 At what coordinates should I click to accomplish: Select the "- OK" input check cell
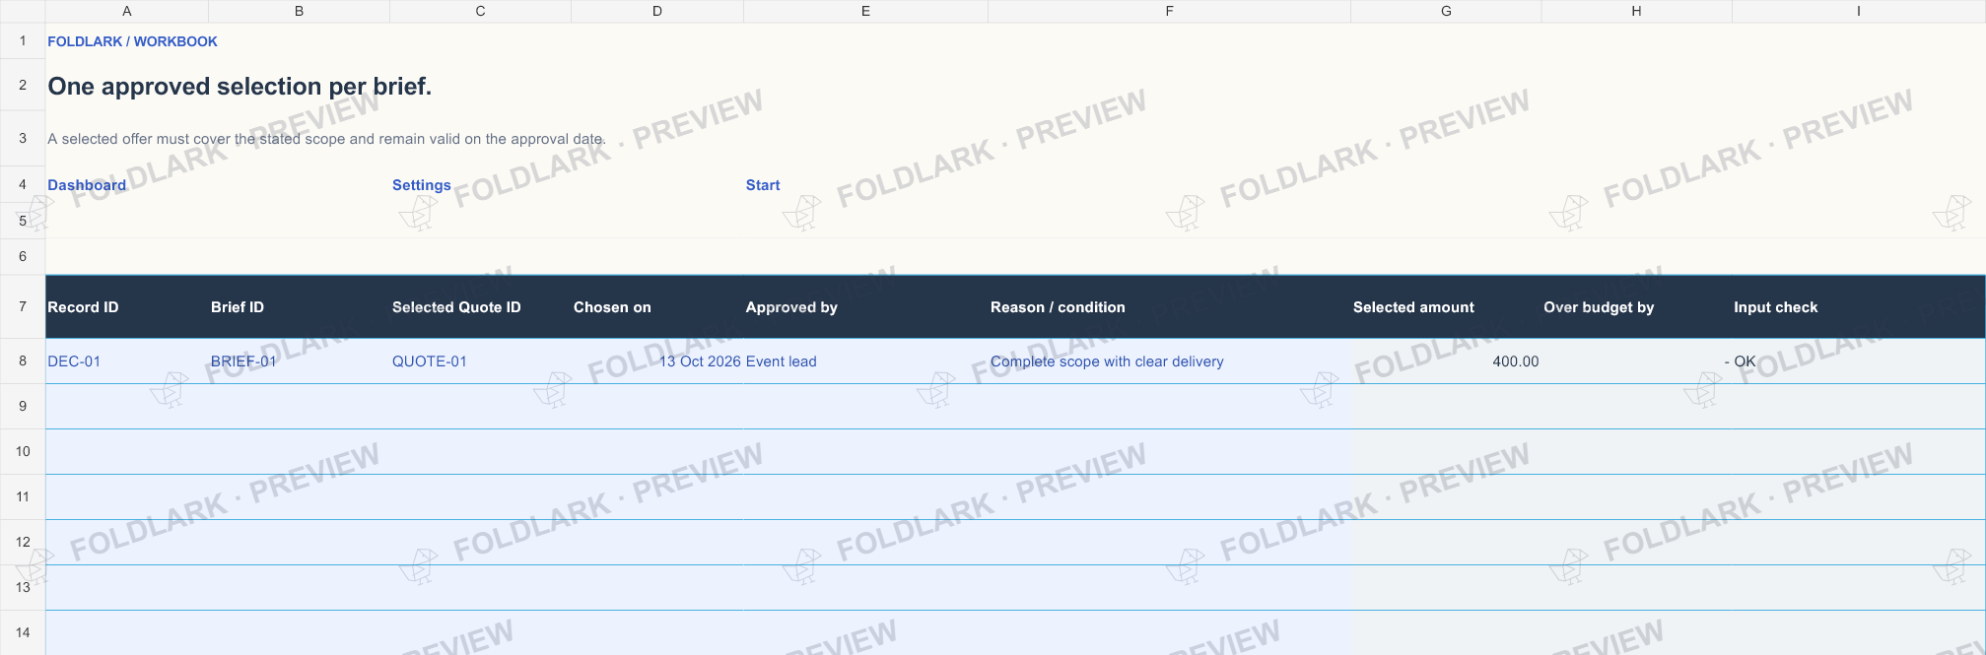pos(1859,361)
